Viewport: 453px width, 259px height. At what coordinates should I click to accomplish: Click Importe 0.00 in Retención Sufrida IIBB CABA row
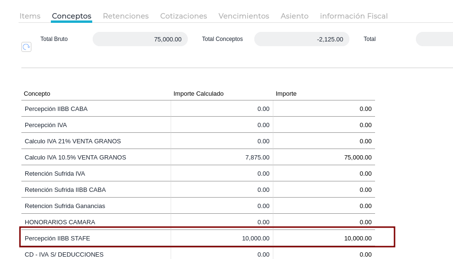tap(324, 190)
